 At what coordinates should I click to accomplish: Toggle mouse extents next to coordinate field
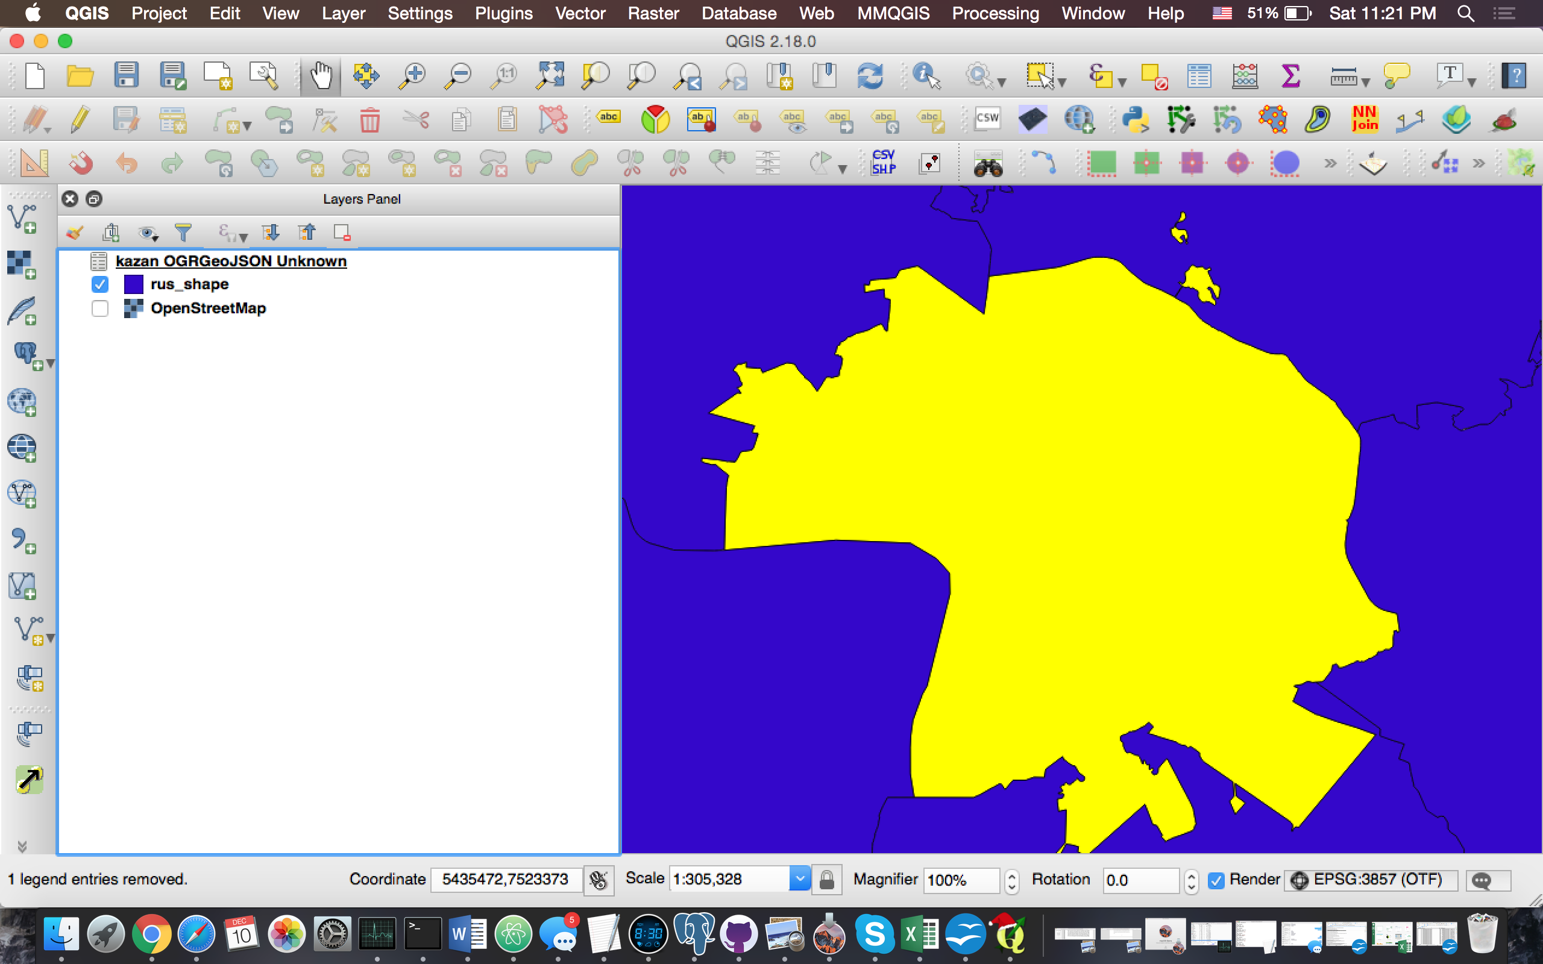(x=599, y=880)
